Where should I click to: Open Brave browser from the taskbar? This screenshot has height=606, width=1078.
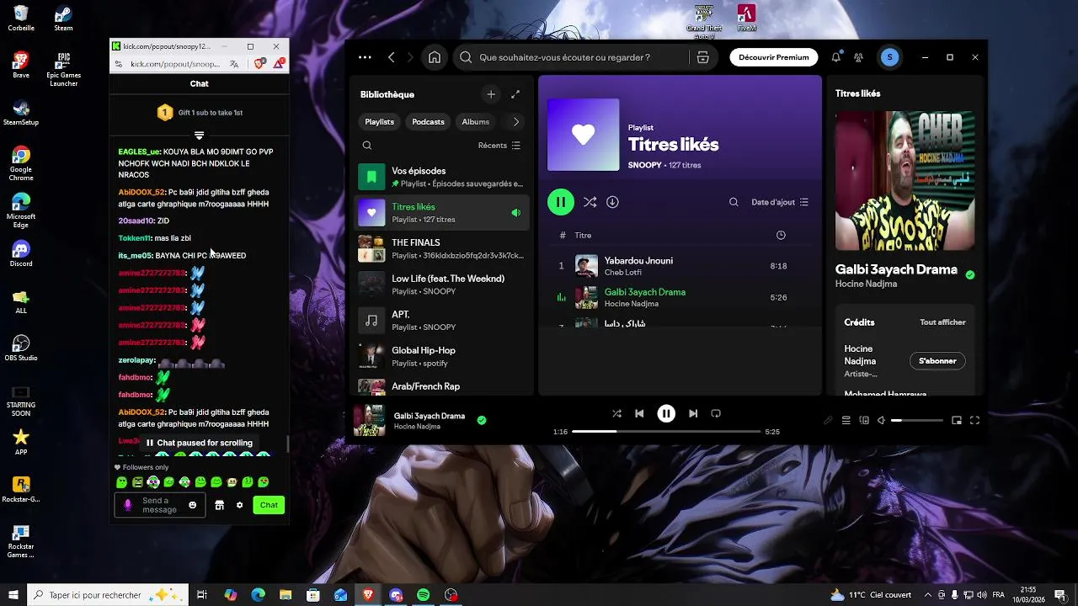(368, 595)
